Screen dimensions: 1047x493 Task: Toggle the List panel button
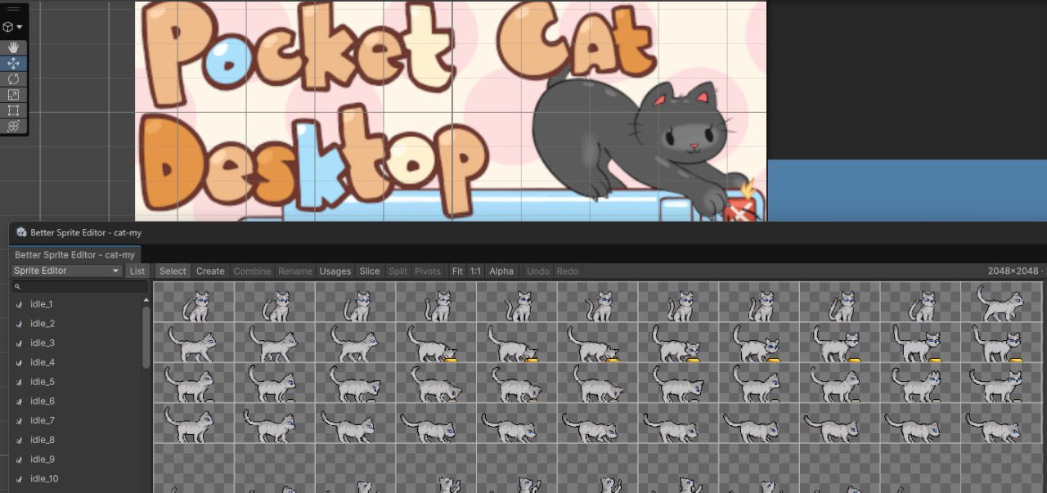click(x=137, y=271)
